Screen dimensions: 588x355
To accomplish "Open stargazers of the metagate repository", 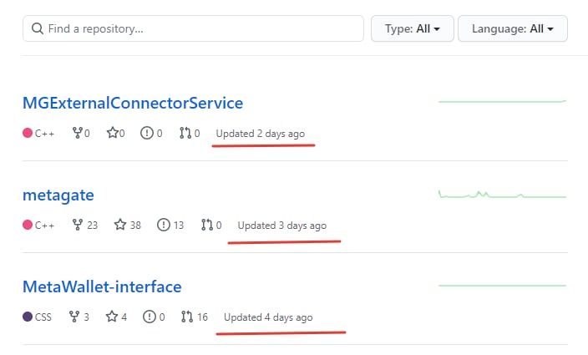I will pyautogui.click(x=128, y=225).
